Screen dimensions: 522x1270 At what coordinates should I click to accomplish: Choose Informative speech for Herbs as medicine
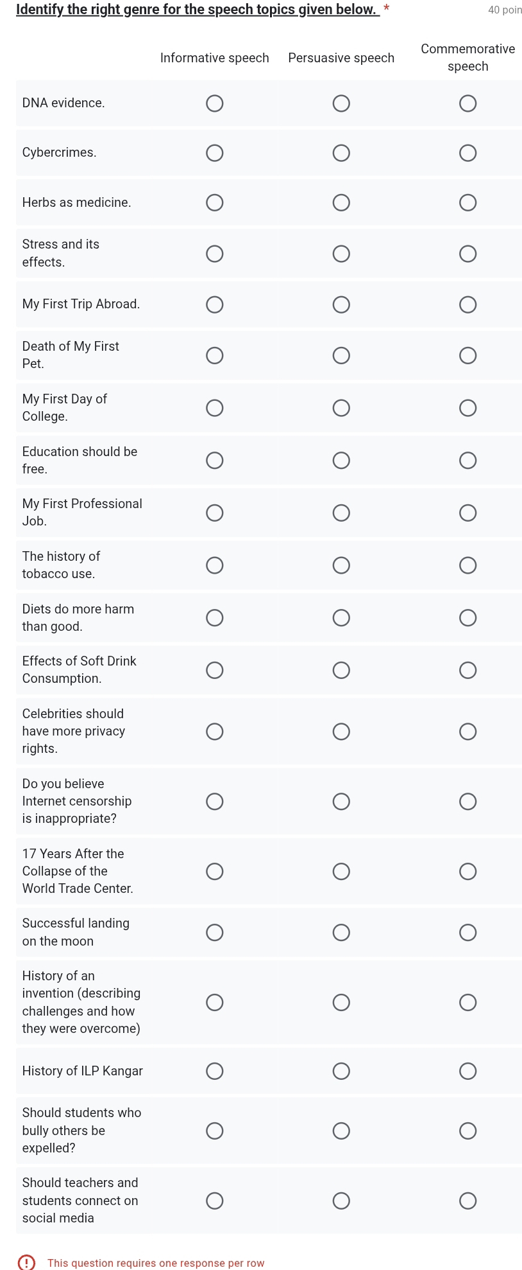215,203
